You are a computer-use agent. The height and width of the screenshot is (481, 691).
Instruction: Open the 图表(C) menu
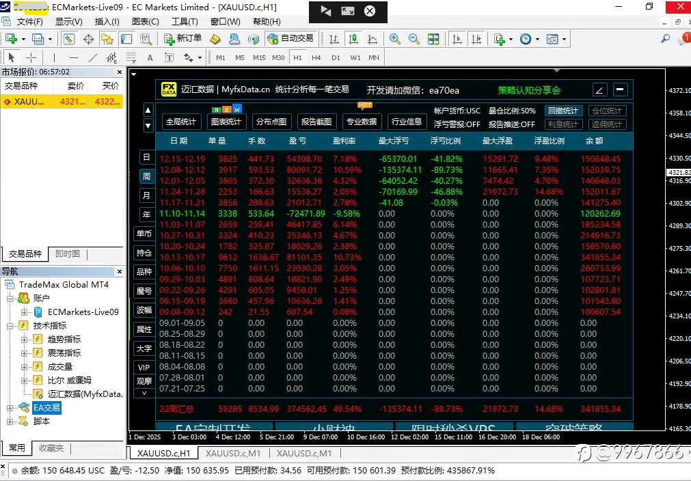[x=146, y=22]
